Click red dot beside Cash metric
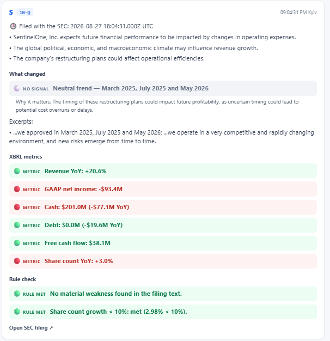 [x=17, y=207]
